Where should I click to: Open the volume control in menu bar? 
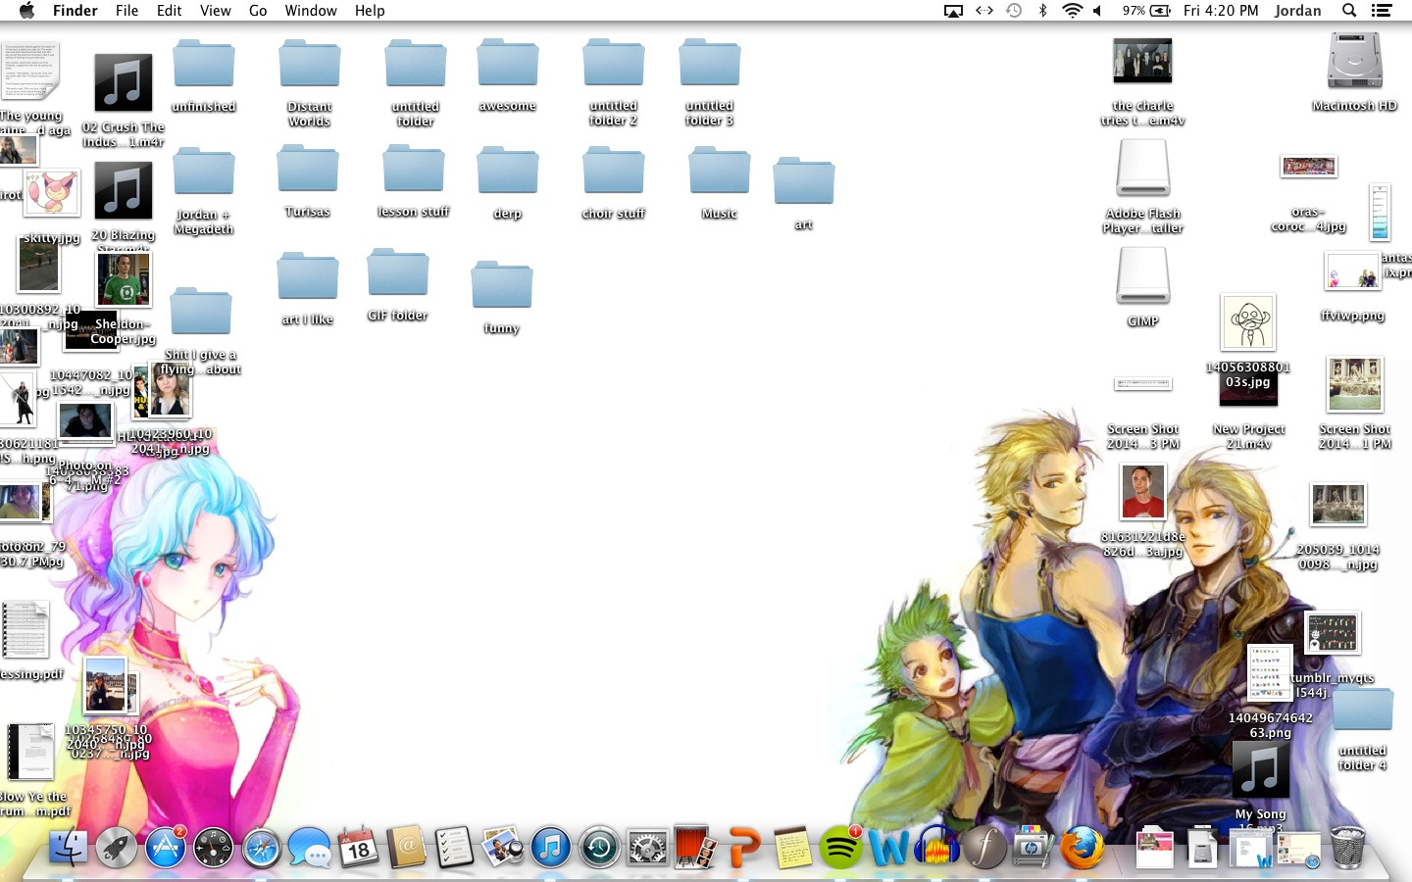click(1097, 11)
